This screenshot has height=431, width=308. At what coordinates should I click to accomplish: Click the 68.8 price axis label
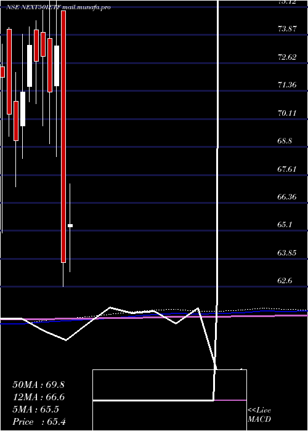pyautogui.click(x=285, y=141)
